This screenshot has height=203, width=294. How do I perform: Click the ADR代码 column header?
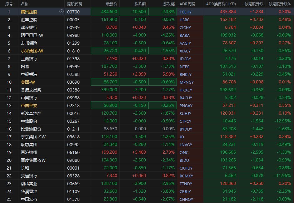pyautogui.click(x=187, y=4)
